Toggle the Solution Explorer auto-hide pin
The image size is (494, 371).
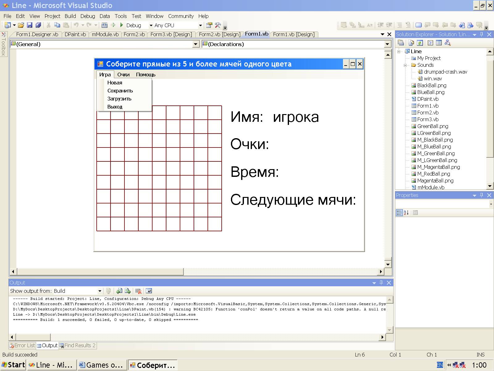(482, 34)
